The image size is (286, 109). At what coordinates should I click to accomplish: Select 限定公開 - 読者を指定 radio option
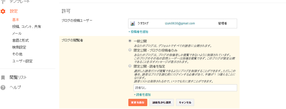coord(130,66)
